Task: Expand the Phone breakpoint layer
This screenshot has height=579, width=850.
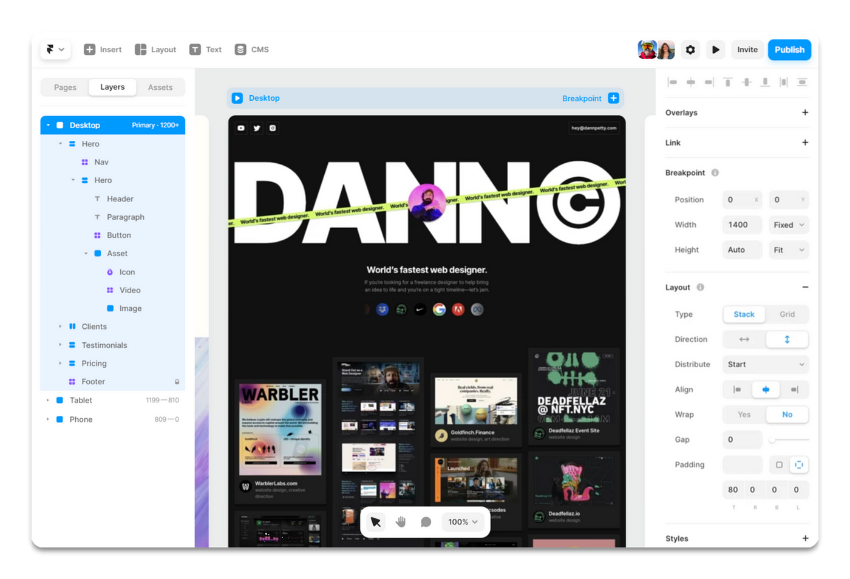Action: point(48,419)
